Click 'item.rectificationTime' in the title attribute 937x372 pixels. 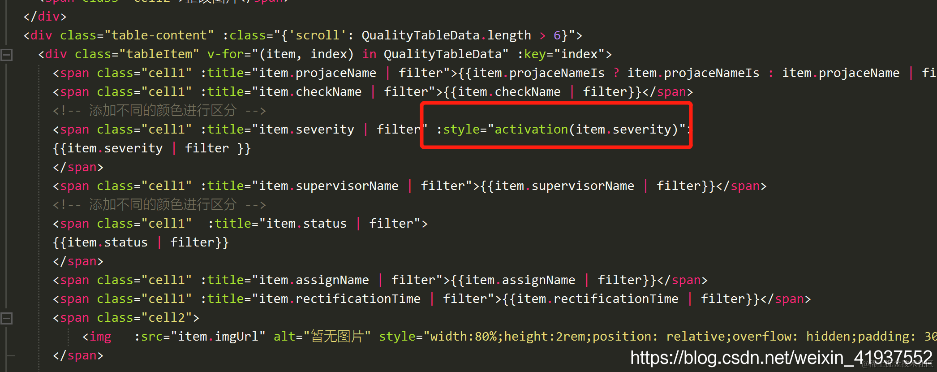(340, 299)
